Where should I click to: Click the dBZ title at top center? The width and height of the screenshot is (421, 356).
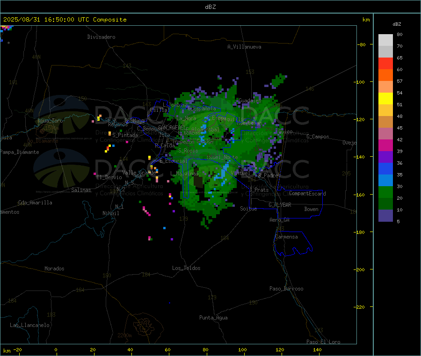[x=210, y=7]
